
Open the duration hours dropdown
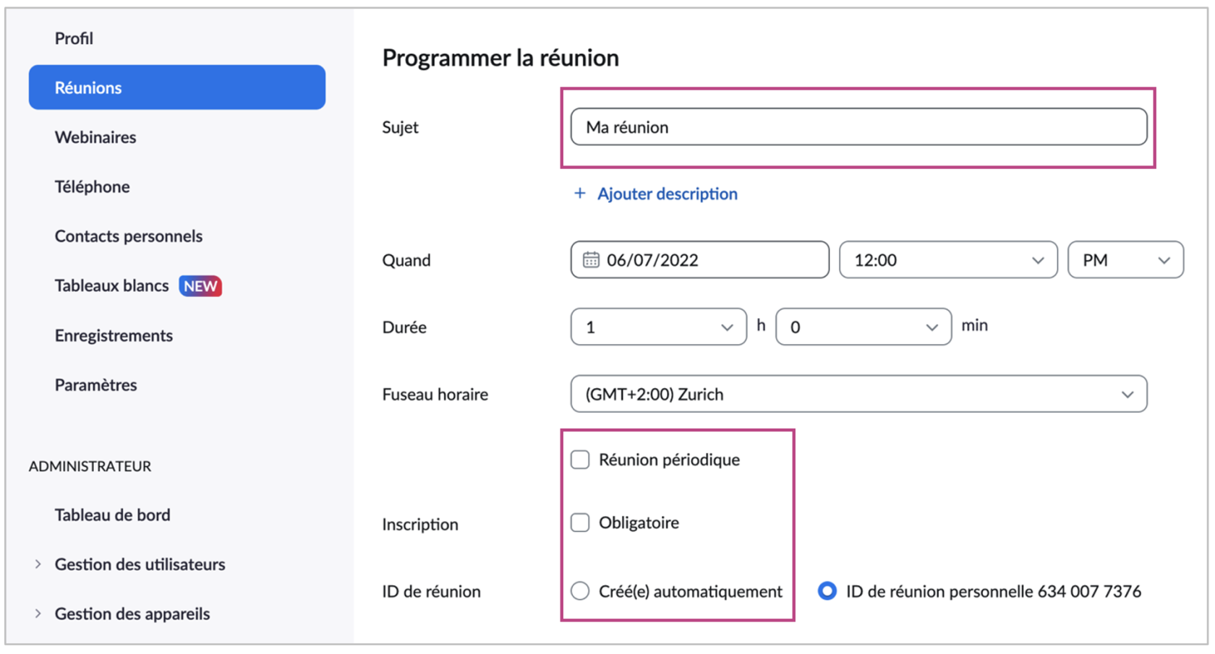pos(658,327)
